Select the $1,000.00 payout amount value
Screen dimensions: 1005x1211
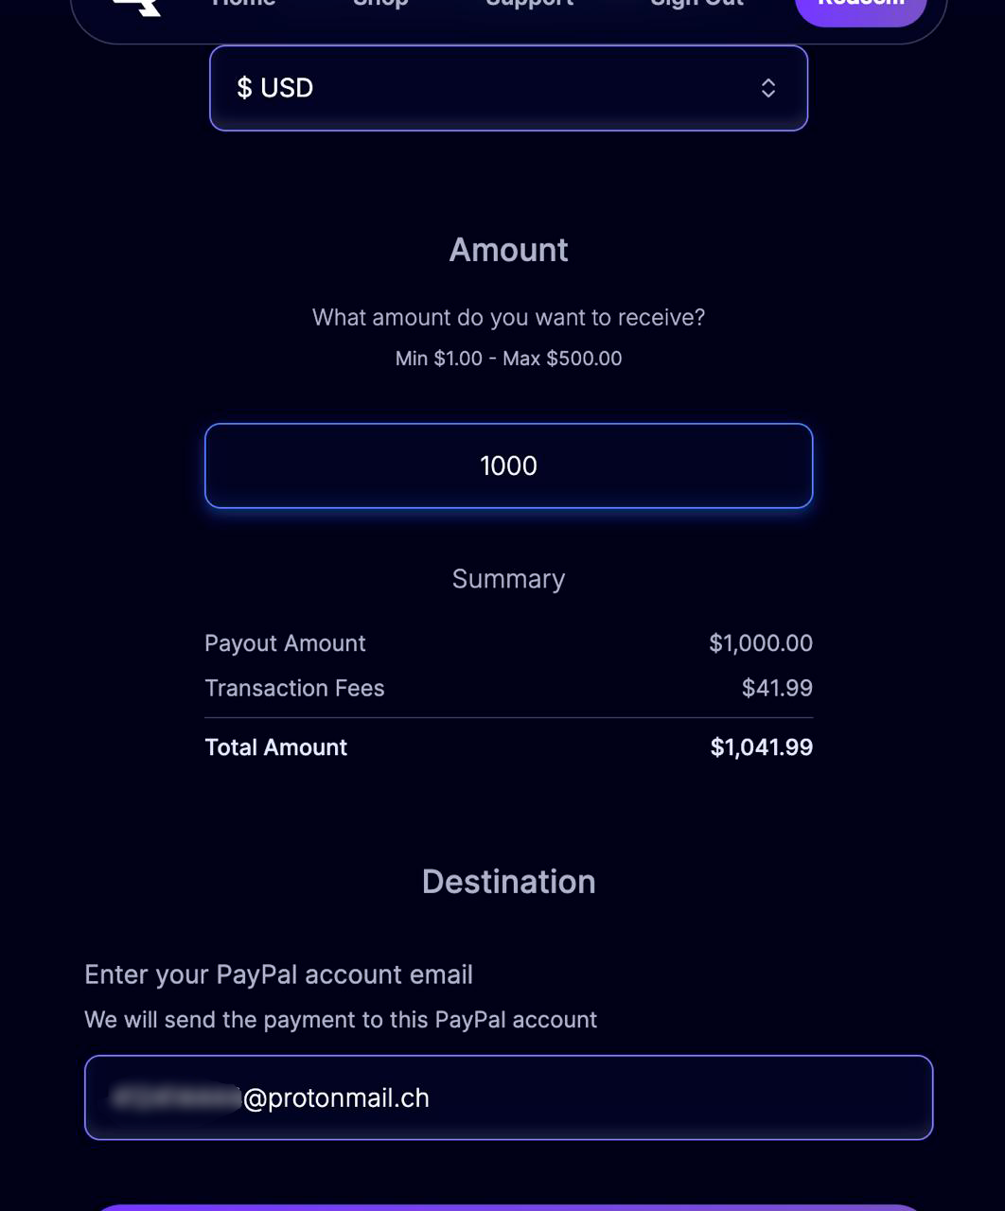(760, 643)
